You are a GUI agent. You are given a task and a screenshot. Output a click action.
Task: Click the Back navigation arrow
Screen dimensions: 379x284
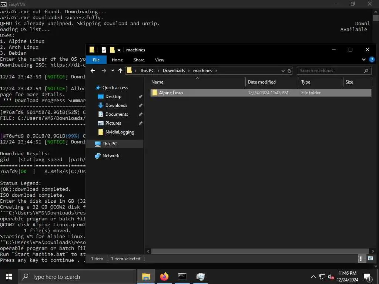(93, 71)
